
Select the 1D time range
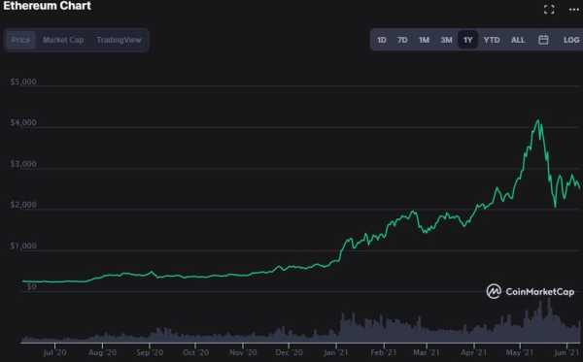click(x=382, y=40)
